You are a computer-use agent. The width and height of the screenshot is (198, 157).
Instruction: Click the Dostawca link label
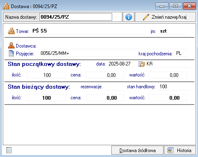pyautogui.click(x=26, y=46)
